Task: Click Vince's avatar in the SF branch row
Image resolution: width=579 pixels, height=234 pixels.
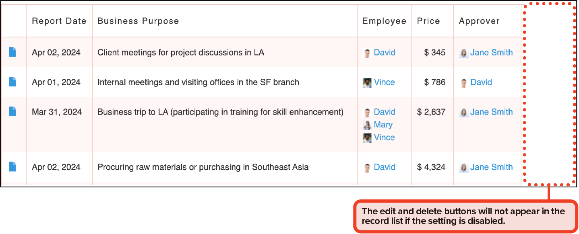Action: (367, 82)
